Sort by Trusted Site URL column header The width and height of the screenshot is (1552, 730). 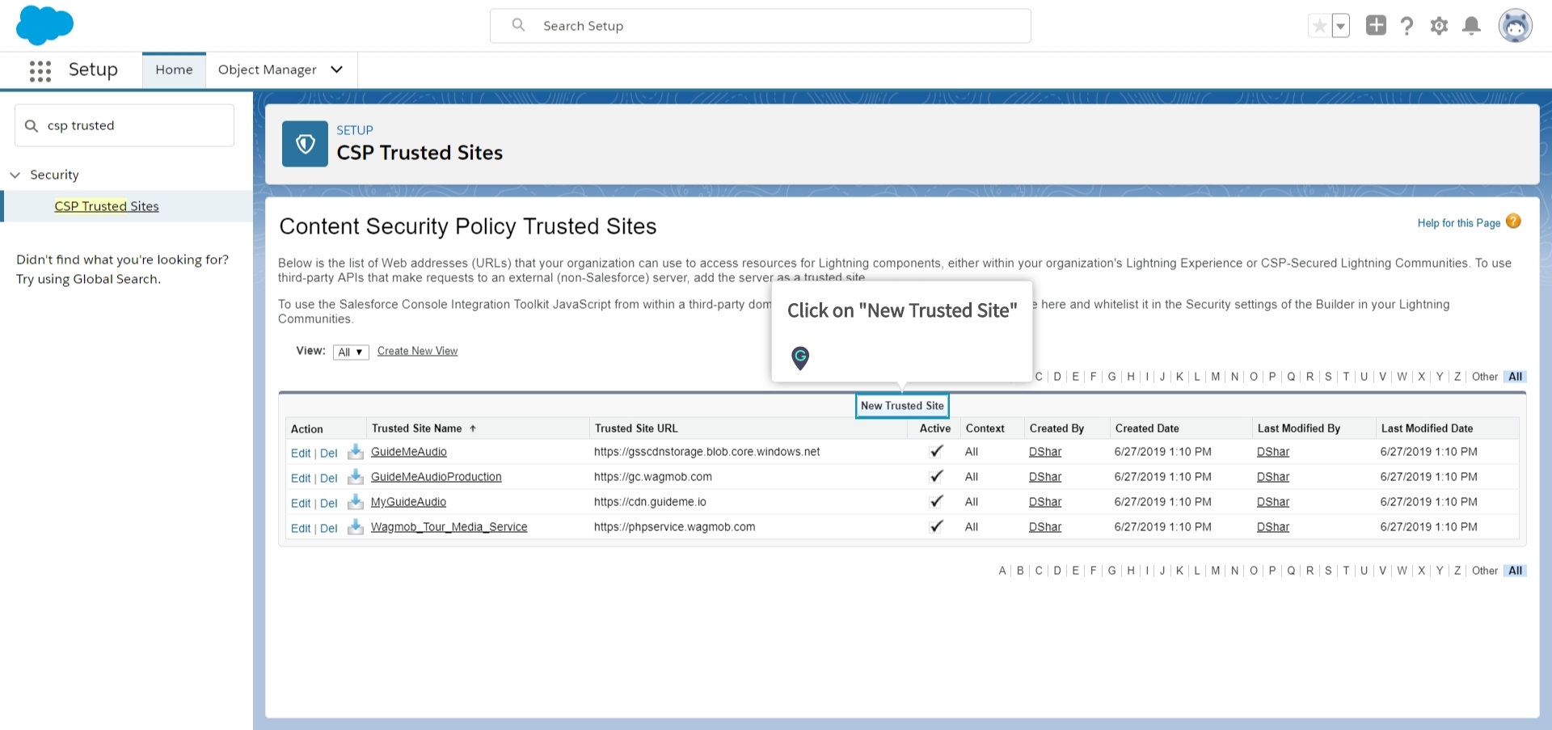[636, 428]
